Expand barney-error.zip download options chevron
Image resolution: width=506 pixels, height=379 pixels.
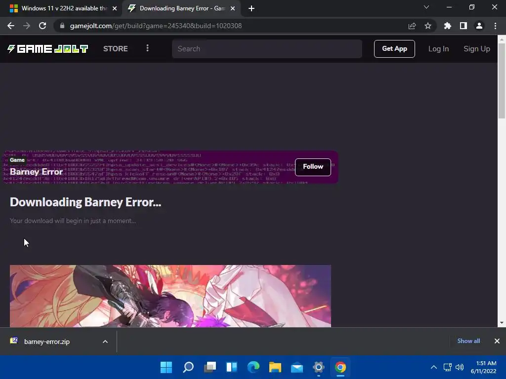(105, 341)
